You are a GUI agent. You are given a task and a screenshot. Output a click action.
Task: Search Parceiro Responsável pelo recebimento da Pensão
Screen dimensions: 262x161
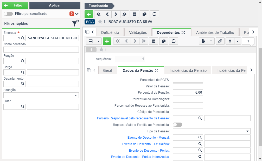click(200, 118)
